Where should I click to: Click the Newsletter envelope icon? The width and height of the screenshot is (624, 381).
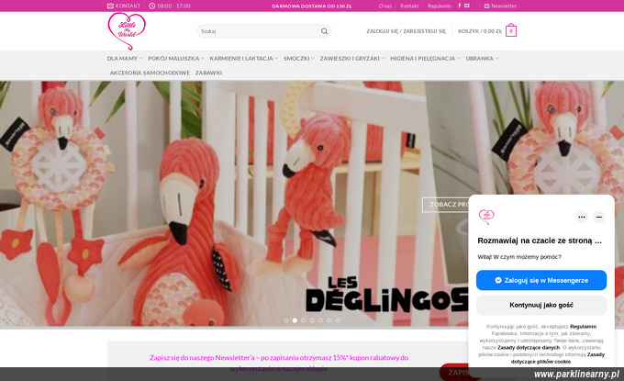pos(486,6)
